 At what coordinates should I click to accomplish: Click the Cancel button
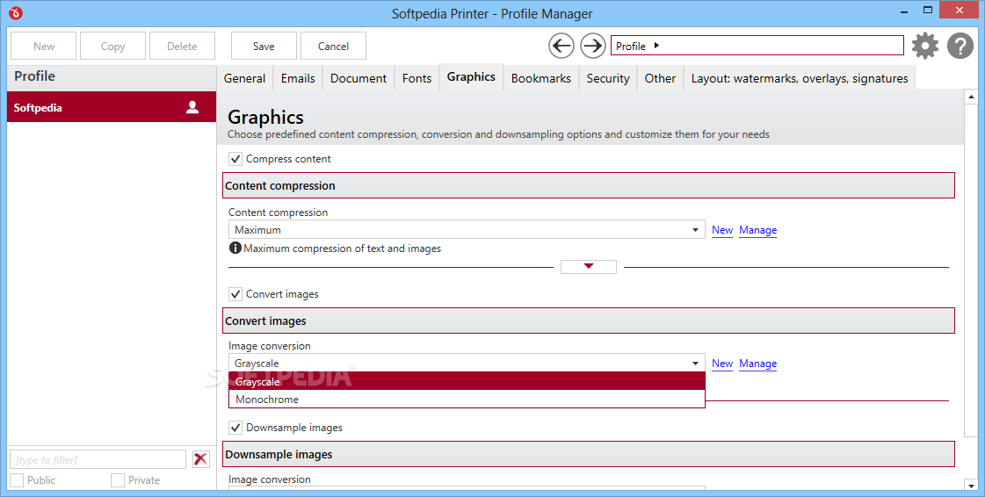click(x=333, y=46)
